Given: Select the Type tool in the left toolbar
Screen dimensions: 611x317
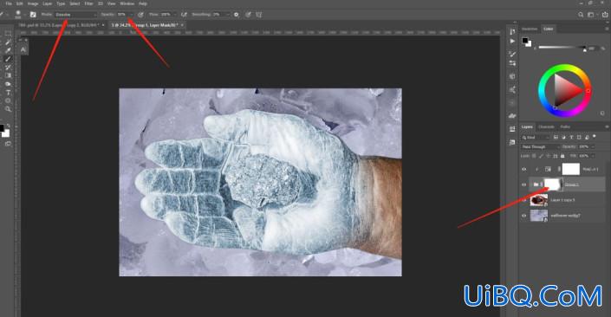Looking at the screenshot, I should (x=8, y=93).
